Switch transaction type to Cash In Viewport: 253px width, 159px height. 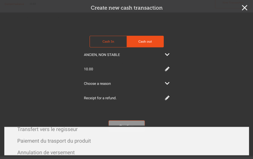108,41
